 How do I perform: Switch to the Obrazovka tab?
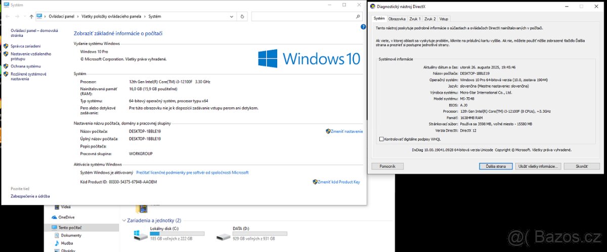tap(397, 19)
